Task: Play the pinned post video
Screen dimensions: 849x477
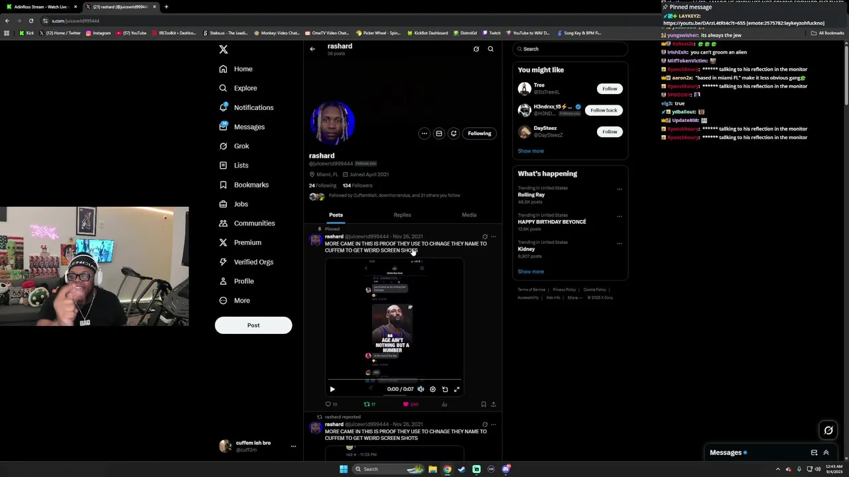Action: pos(332,390)
